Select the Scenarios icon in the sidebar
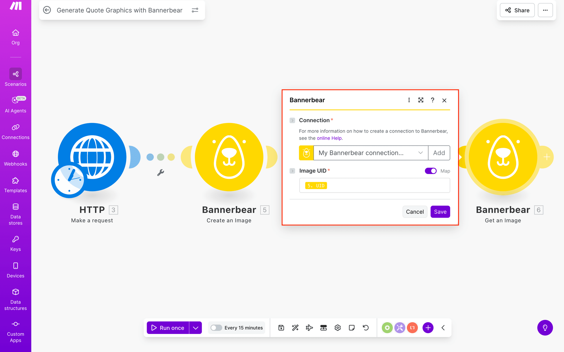Image resolution: width=564 pixels, height=352 pixels. tap(16, 74)
